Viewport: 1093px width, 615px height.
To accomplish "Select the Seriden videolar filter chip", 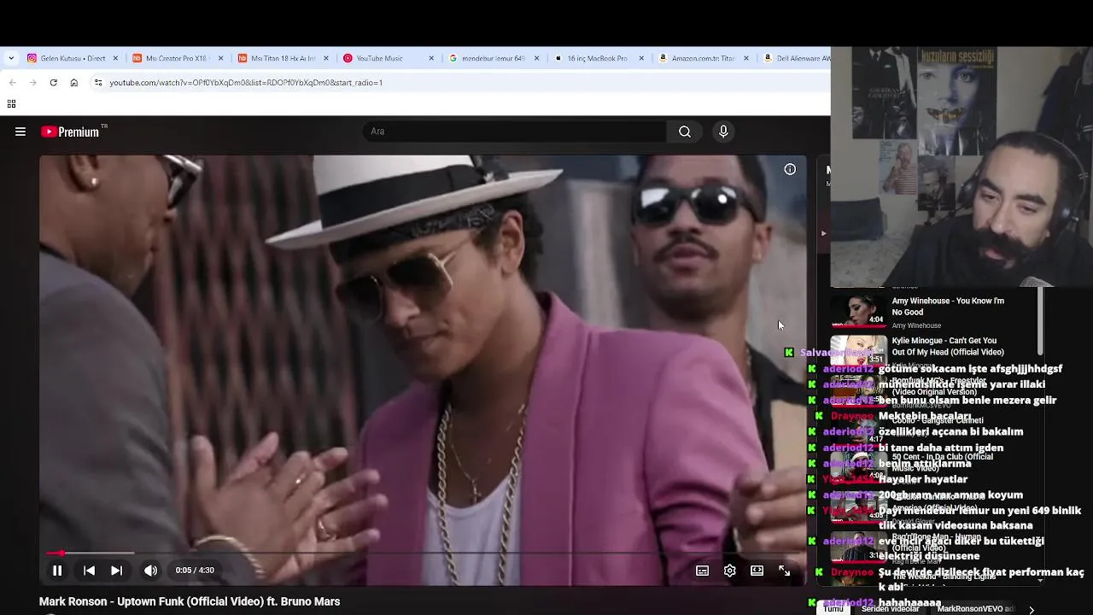I will (x=890, y=609).
